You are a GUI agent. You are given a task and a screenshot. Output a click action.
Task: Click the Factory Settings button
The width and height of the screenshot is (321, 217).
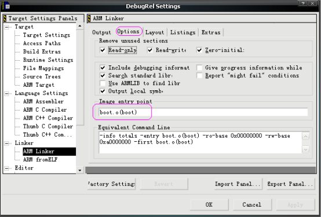pos(112,184)
